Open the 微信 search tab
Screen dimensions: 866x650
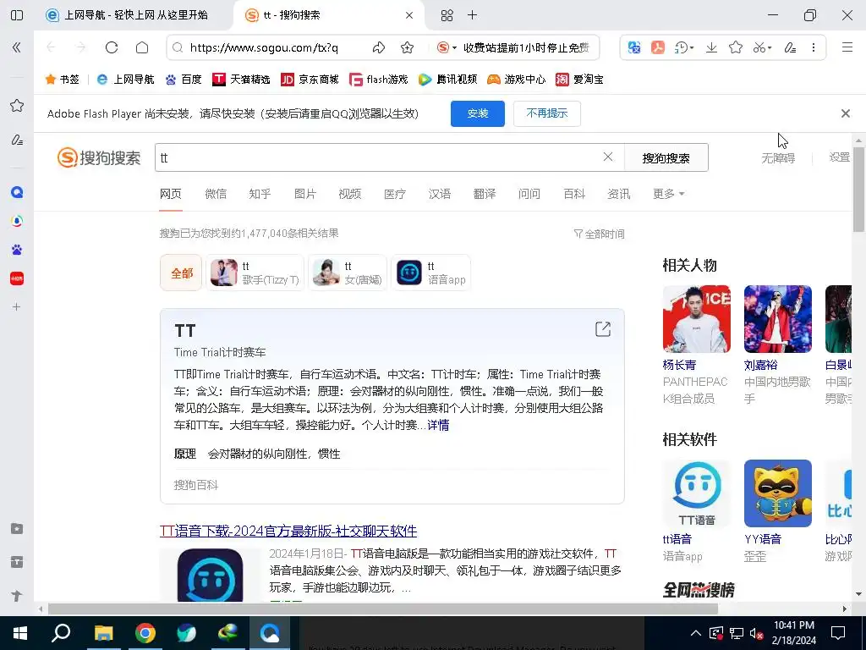pyautogui.click(x=216, y=194)
